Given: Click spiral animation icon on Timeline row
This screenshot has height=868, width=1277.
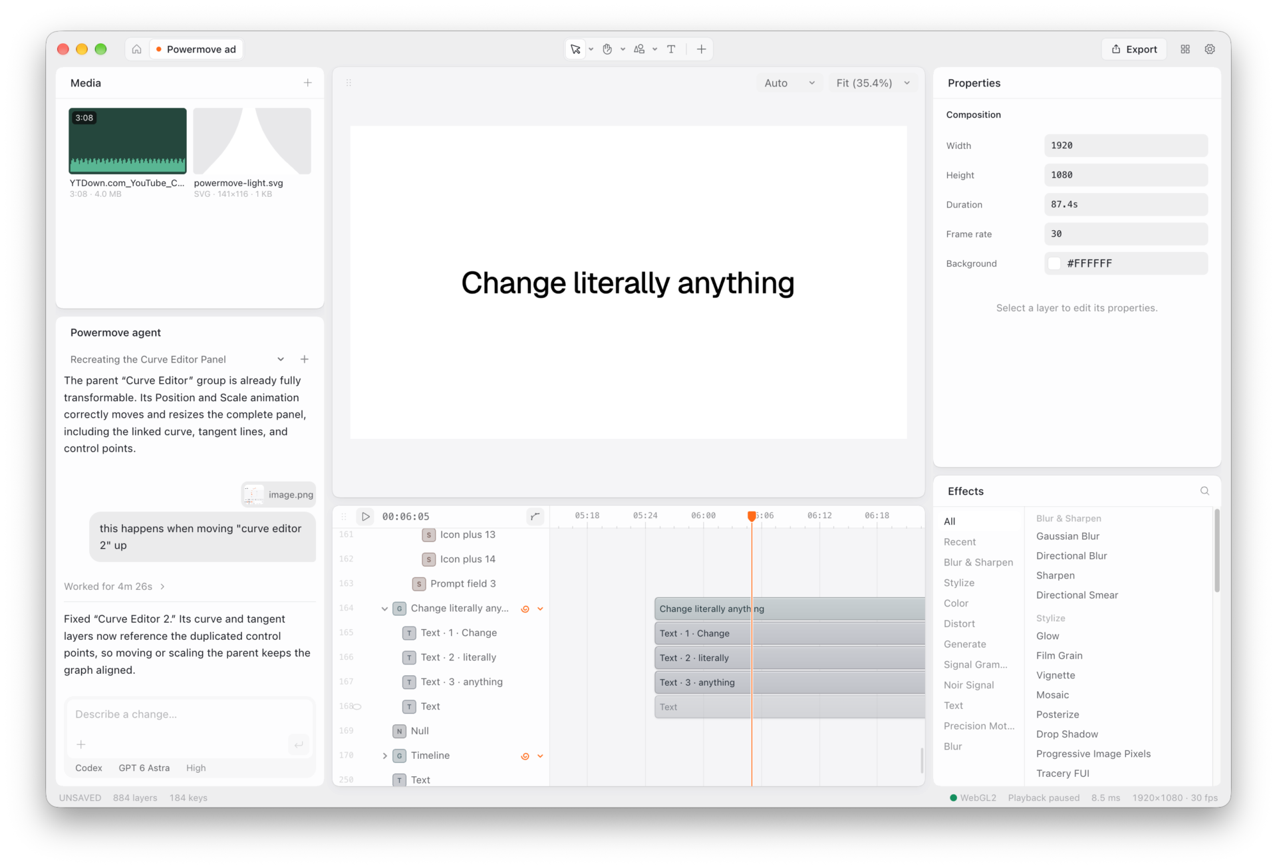Looking at the screenshot, I should tap(525, 756).
